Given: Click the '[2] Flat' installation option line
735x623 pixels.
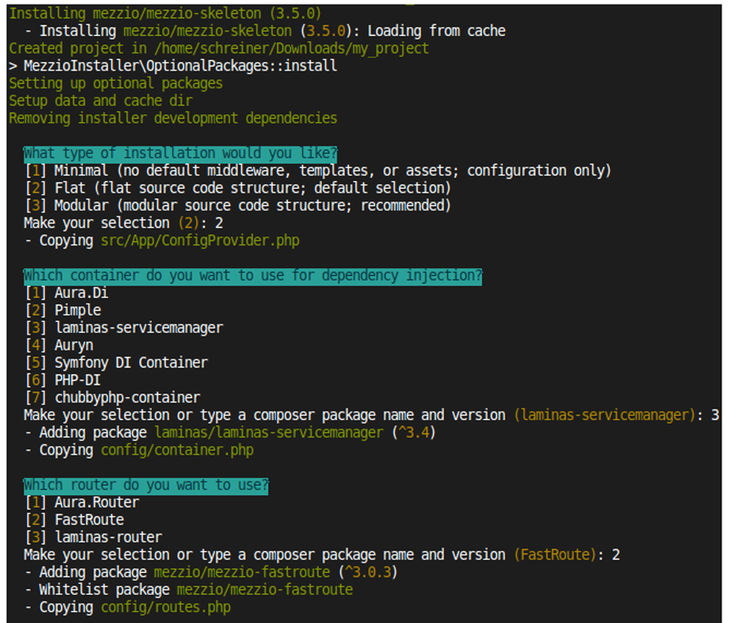Looking at the screenshot, I should pyautogui.click(x=237, y=188).
